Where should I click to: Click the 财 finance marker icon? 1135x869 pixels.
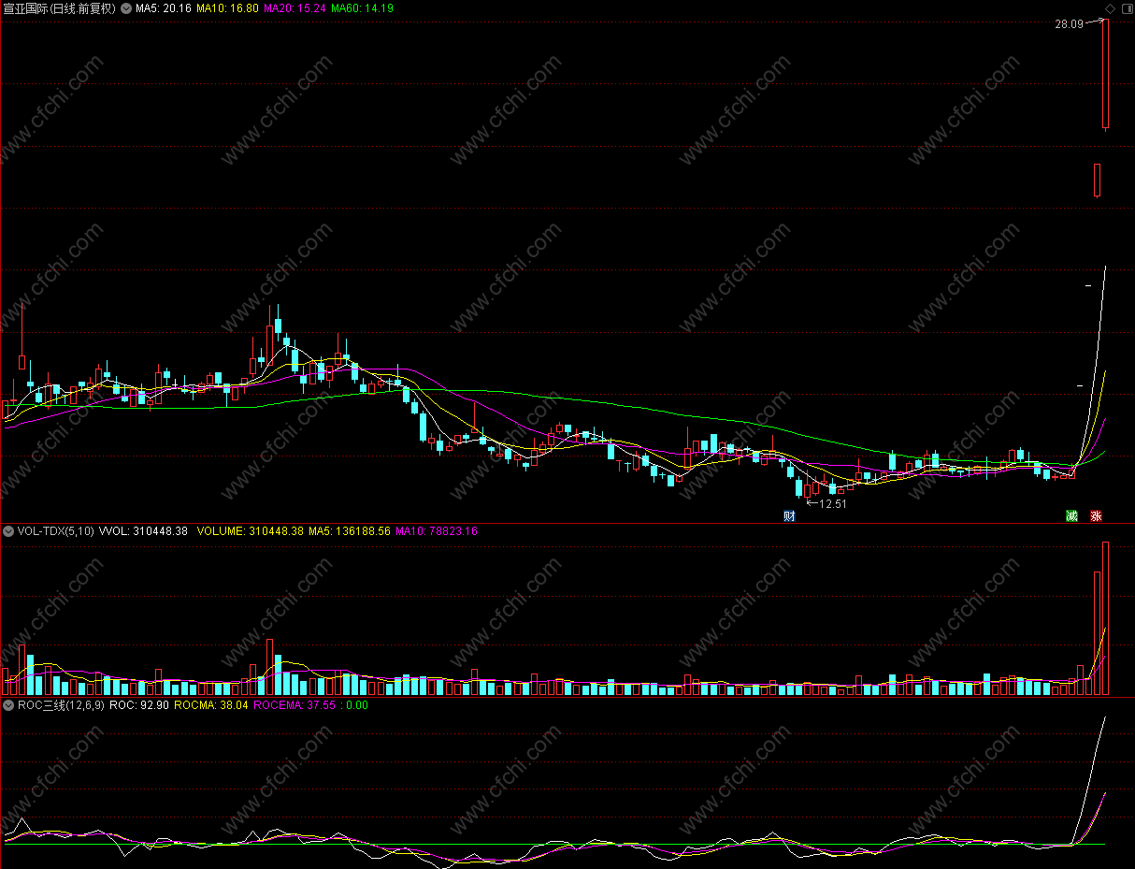[789, 515]
